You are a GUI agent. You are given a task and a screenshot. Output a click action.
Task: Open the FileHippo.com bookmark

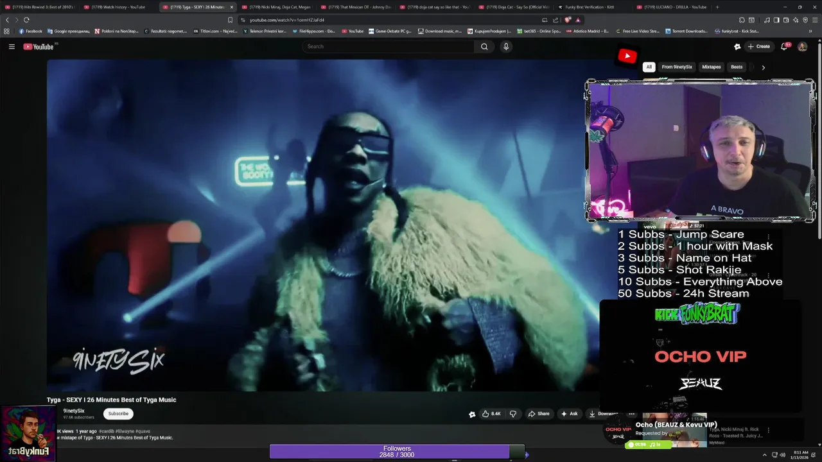(x=313, y=31)
